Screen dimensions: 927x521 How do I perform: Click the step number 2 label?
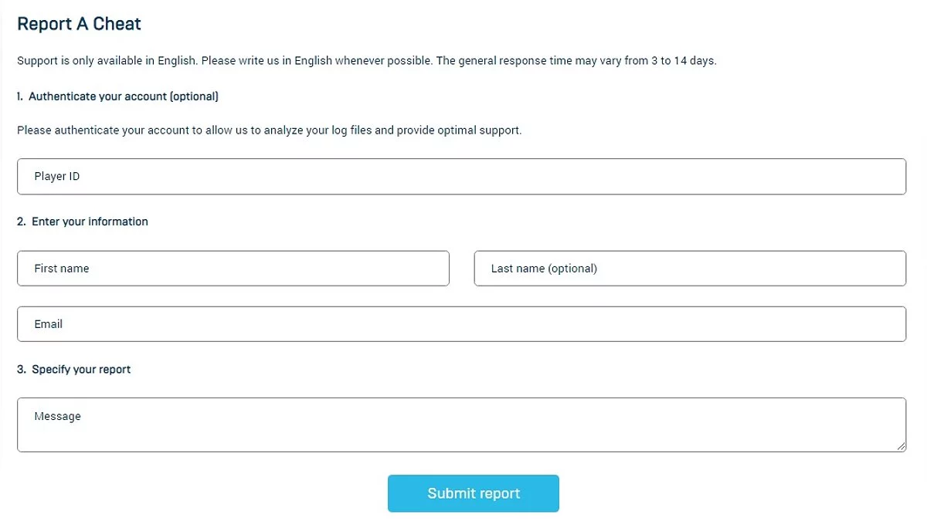pos(21,222)
